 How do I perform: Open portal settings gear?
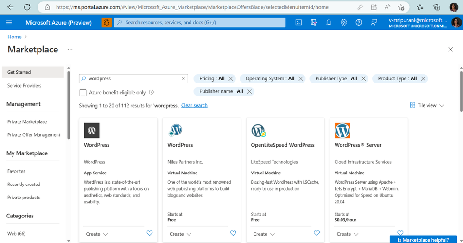[x=344, y=22]
